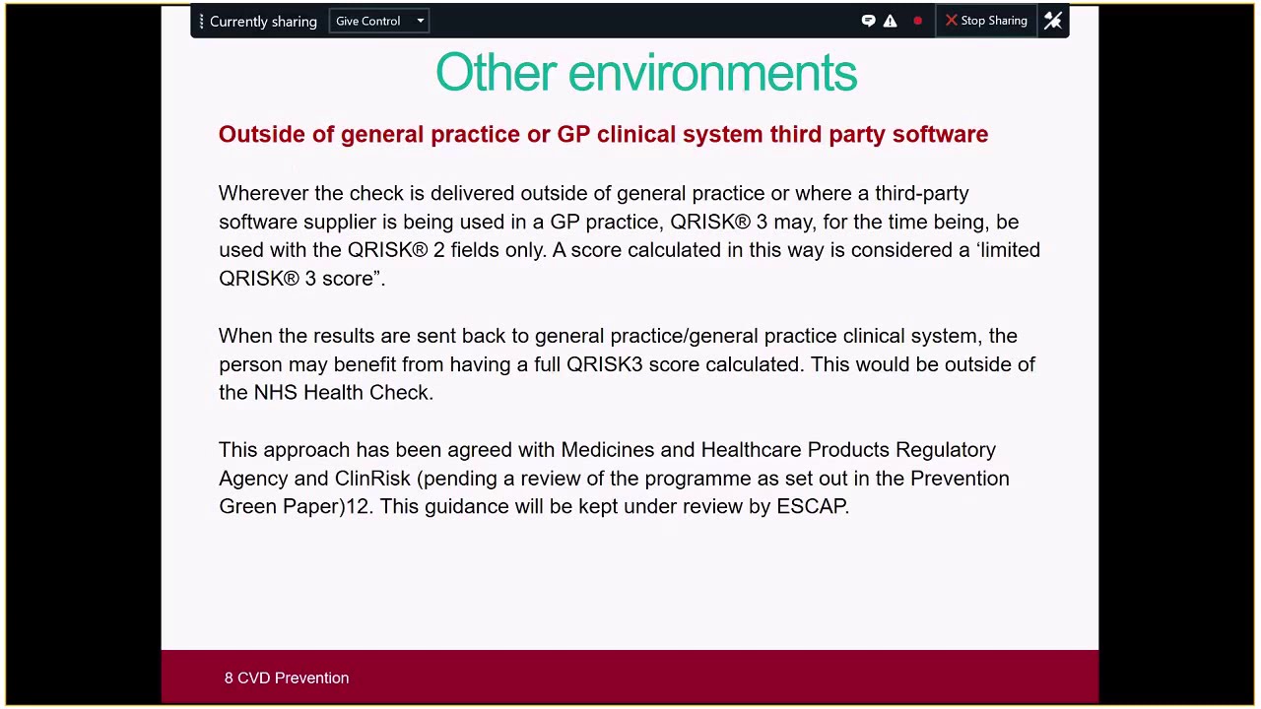
Task: Click the paragraph starting 'When the results are sent'
Action: point(627,364)
